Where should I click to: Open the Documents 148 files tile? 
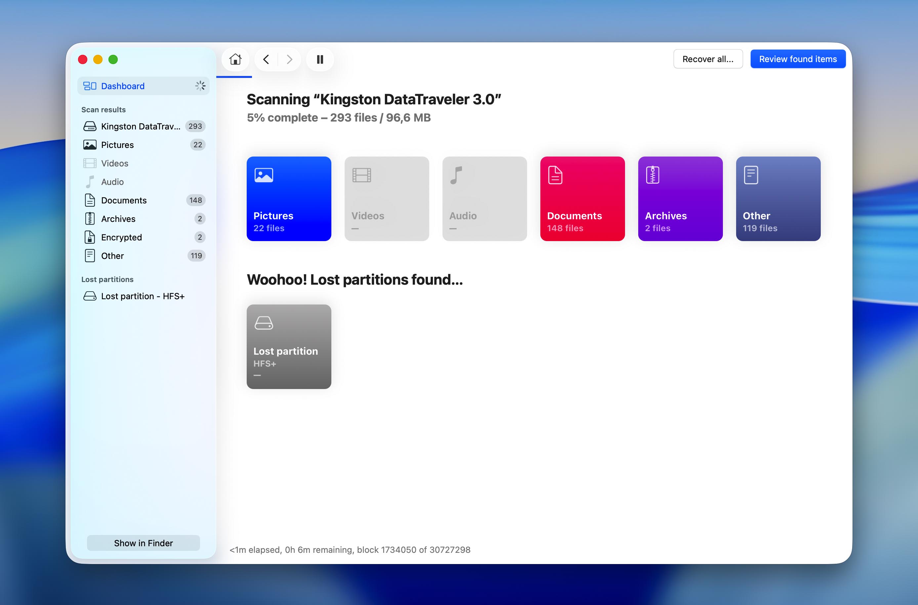[x=583, y=199]
